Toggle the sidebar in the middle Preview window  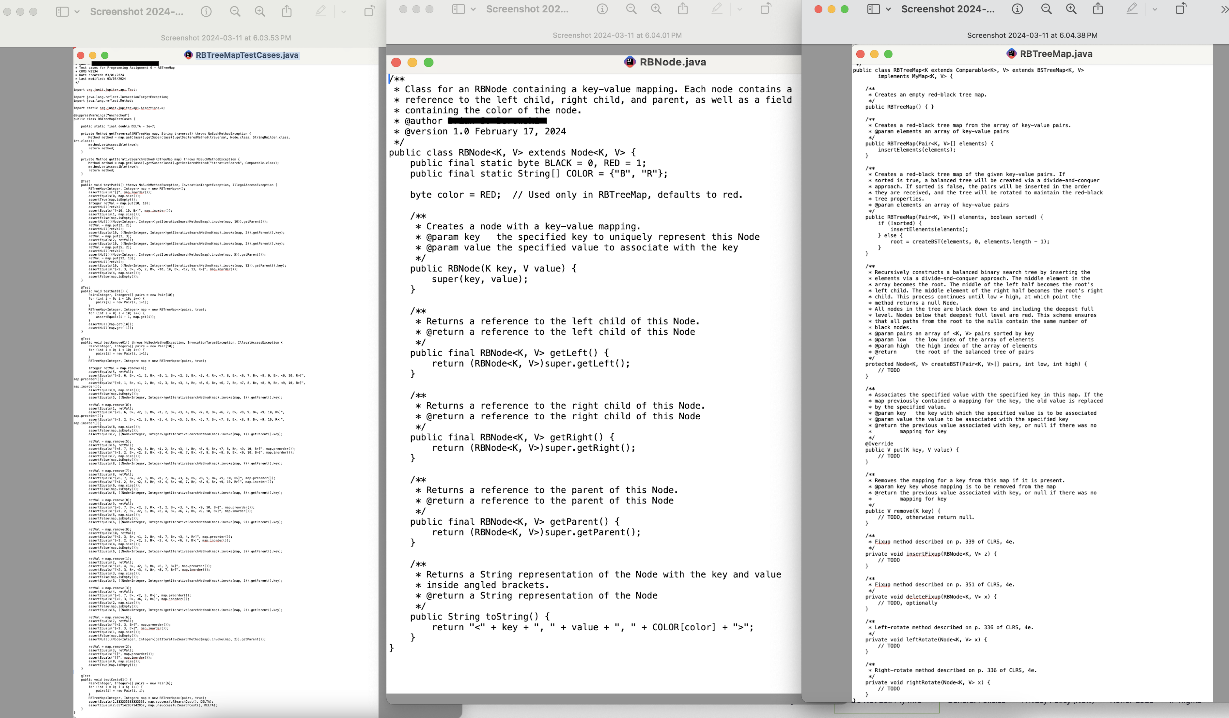(x=459, y=8)
